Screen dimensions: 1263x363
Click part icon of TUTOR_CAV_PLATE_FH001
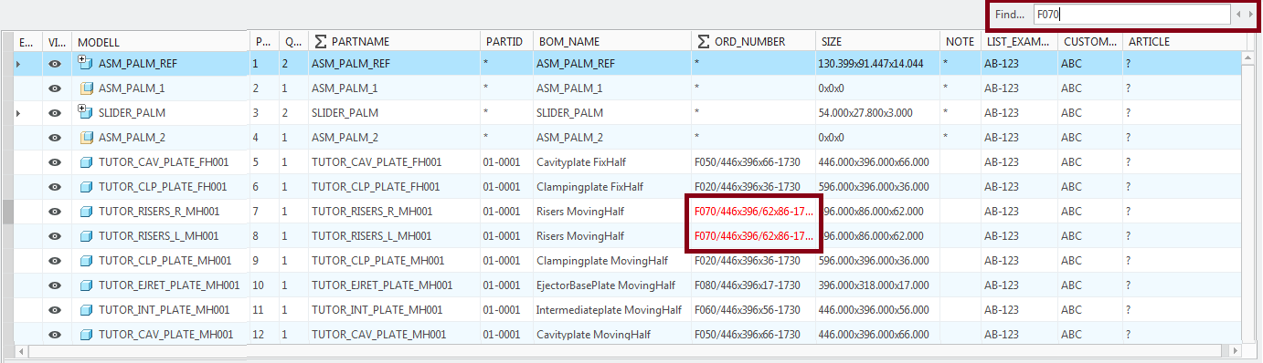pyautogui.click(x=87, y=162)
